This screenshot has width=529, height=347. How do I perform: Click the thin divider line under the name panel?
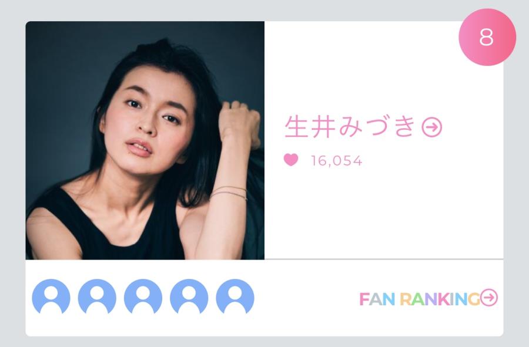pyautogui.click(x=384, y=259)
